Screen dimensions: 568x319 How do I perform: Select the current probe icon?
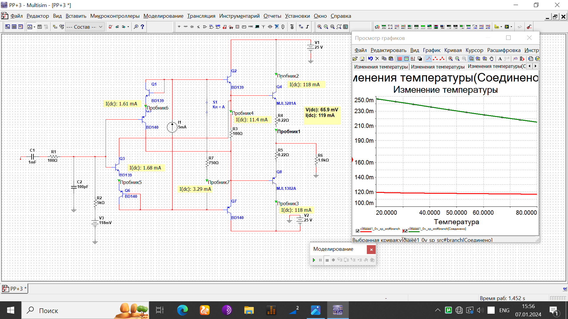tap(529, 27)
